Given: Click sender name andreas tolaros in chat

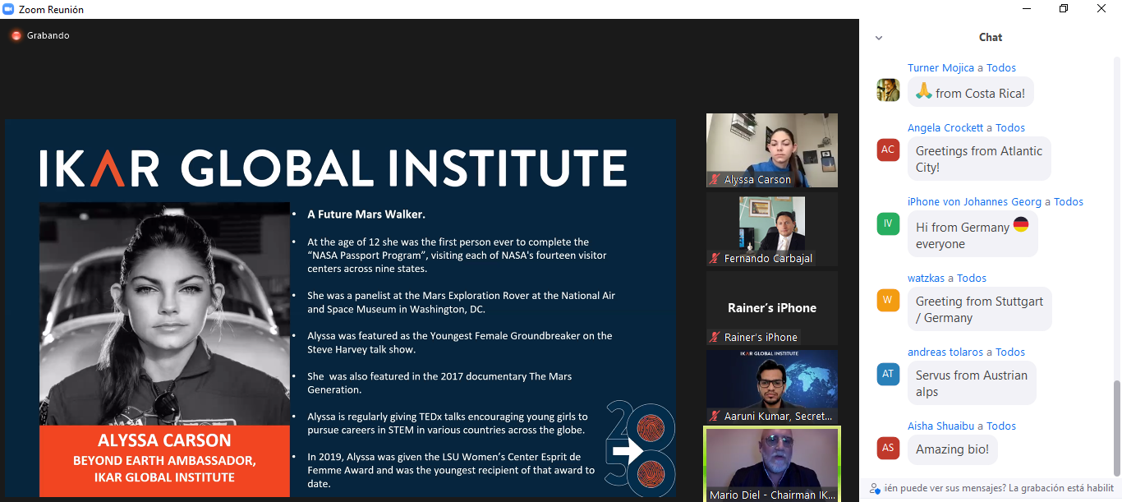Looking at the screenshot, I should pos(945,352).
